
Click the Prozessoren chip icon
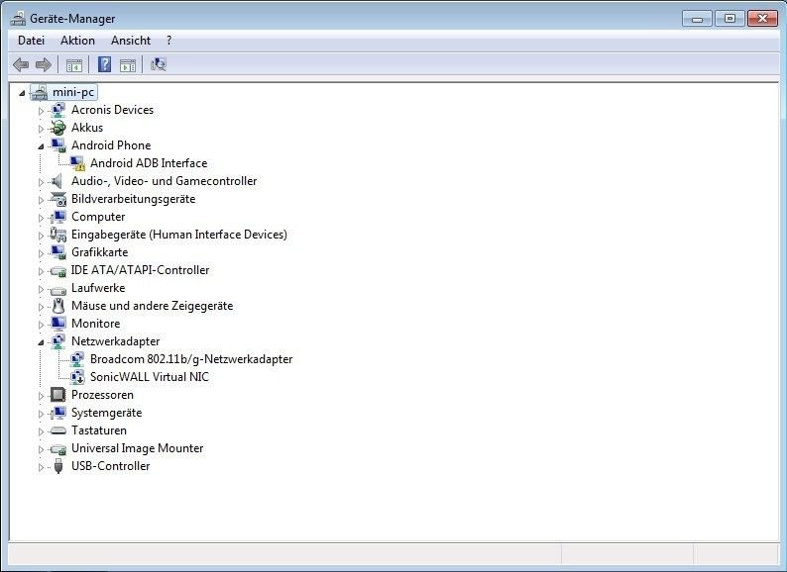point(58,395)
